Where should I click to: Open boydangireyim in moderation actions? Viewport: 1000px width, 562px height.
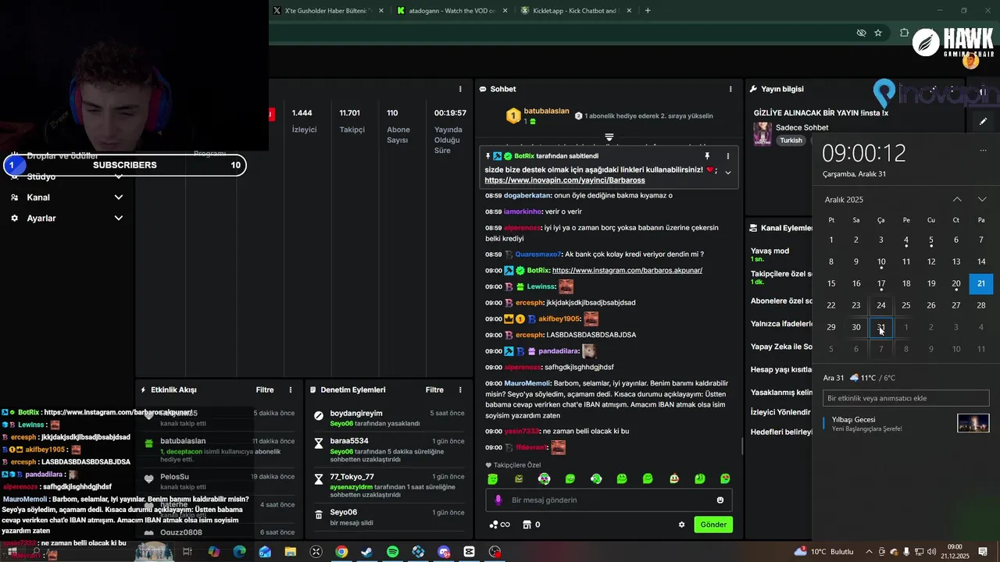(356, 414)
